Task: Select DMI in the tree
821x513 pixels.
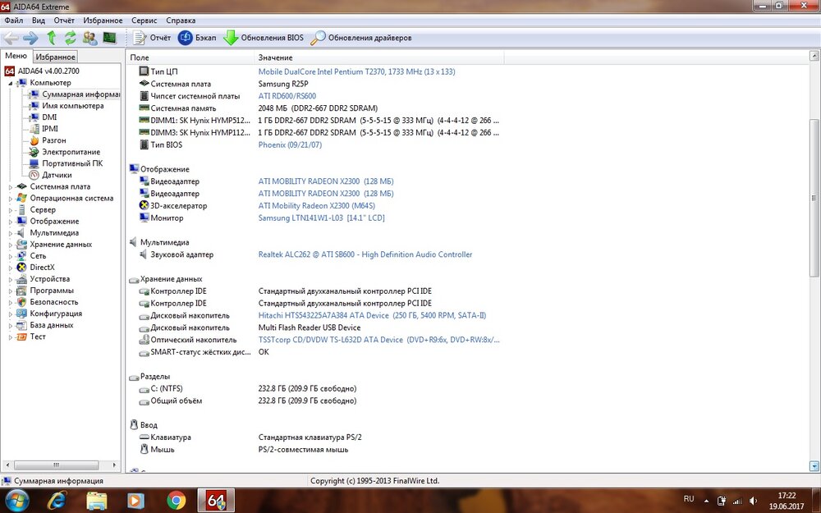Action: point(49,117)
